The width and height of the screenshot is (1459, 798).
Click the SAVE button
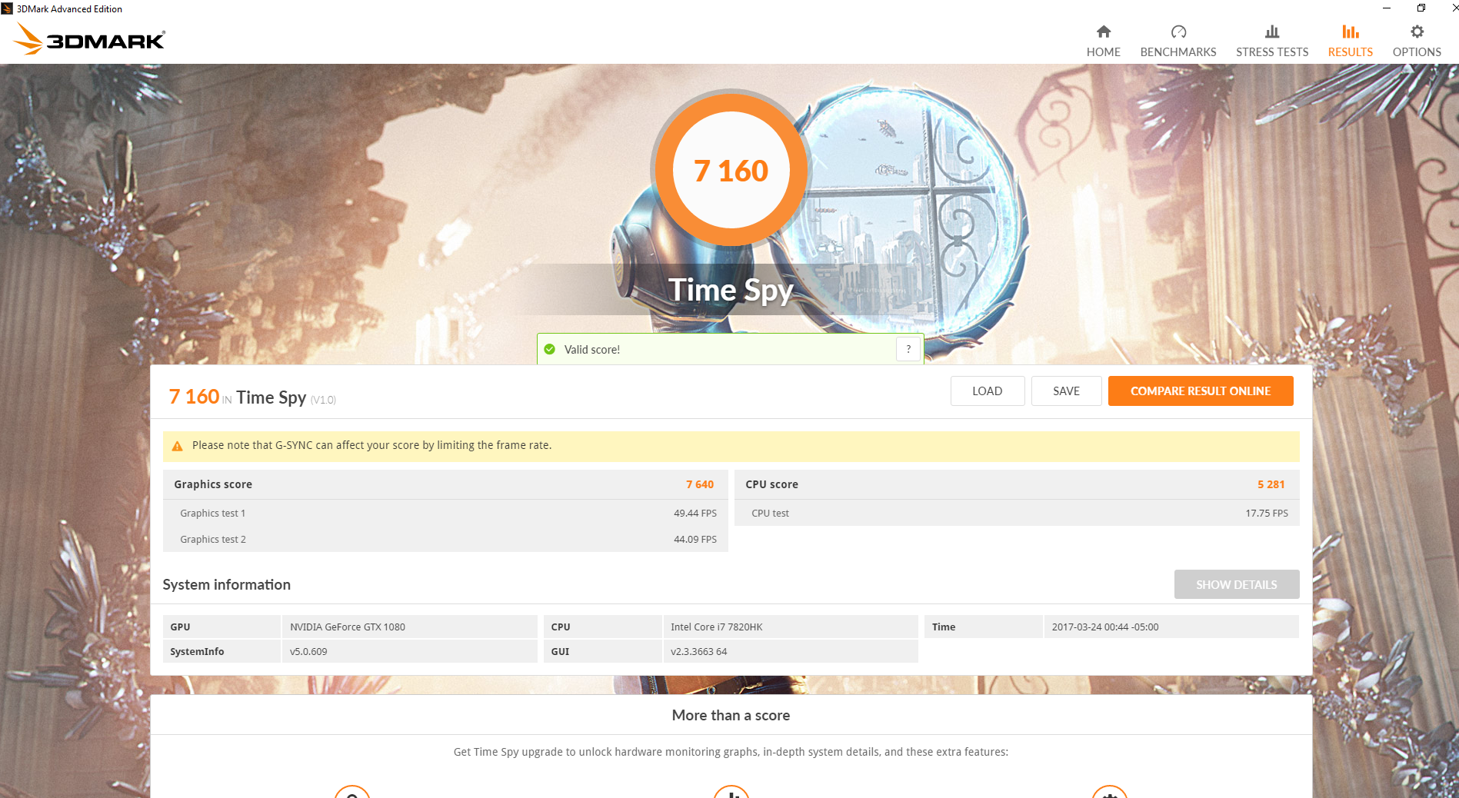click(x=1066, y=391)
